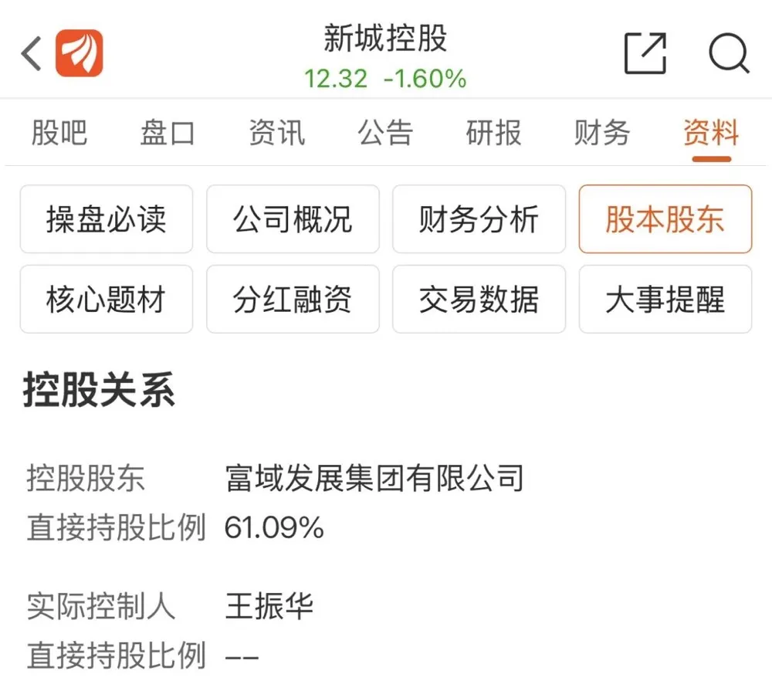Tap the back arrow icon
The image size is (772, 698).
[x=31, y=54]
